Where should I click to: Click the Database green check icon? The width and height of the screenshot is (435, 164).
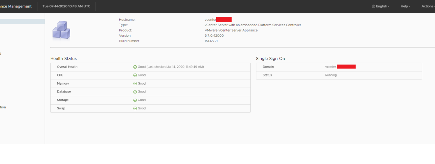(x=135, y=92)
